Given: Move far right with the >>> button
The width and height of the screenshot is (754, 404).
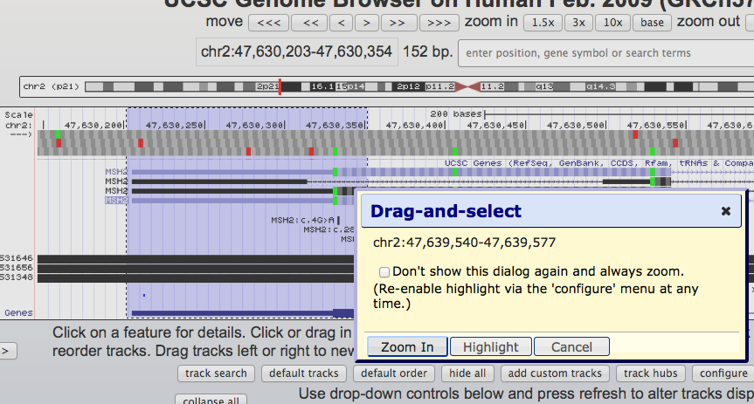Looking at the screenshot, I should (x=439, y=23).
